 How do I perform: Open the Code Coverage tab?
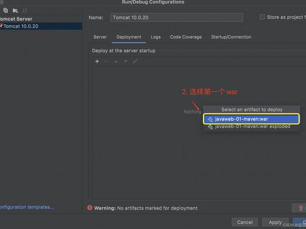click(x=186, y=37)
